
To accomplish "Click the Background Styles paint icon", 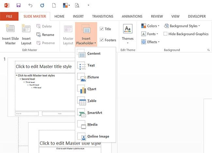I will [166, 26].
